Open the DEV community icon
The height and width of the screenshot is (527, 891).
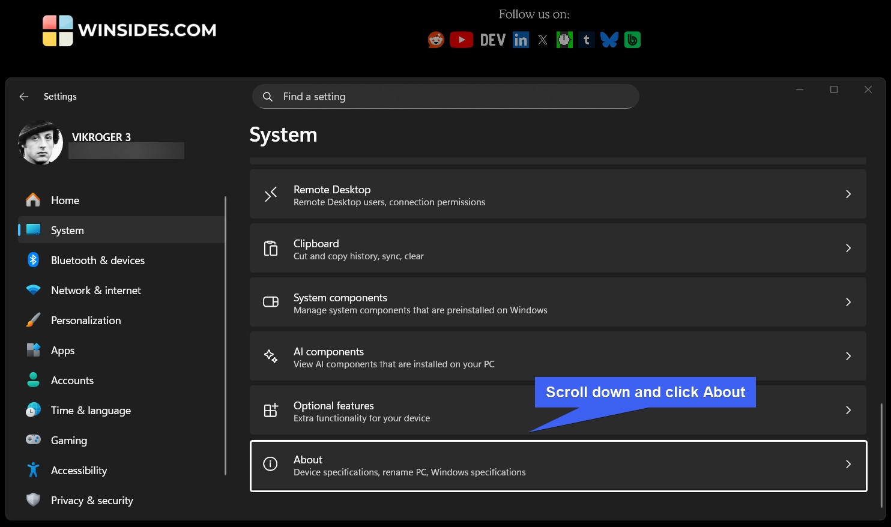tap(492, 40)
